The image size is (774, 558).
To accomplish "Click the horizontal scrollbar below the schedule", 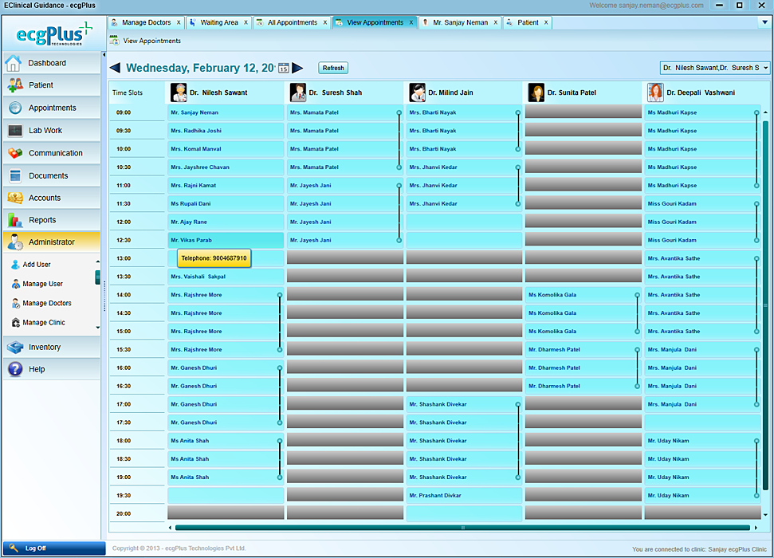I will click(x=462, y=528).
